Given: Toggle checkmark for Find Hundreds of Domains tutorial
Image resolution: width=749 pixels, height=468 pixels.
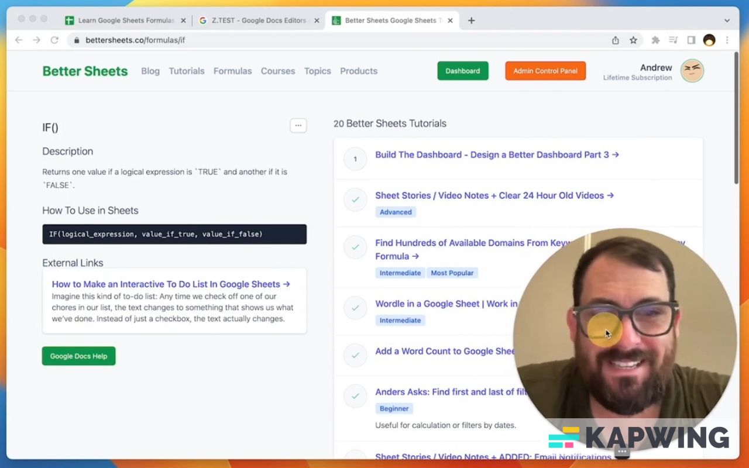Looking at the screenshot, I should coord(355,247).
